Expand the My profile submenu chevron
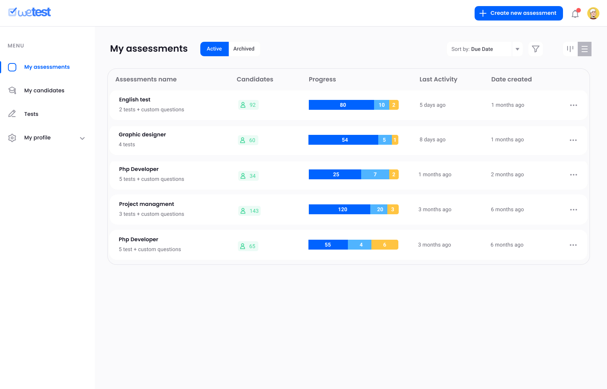 [x=82, y=138]
